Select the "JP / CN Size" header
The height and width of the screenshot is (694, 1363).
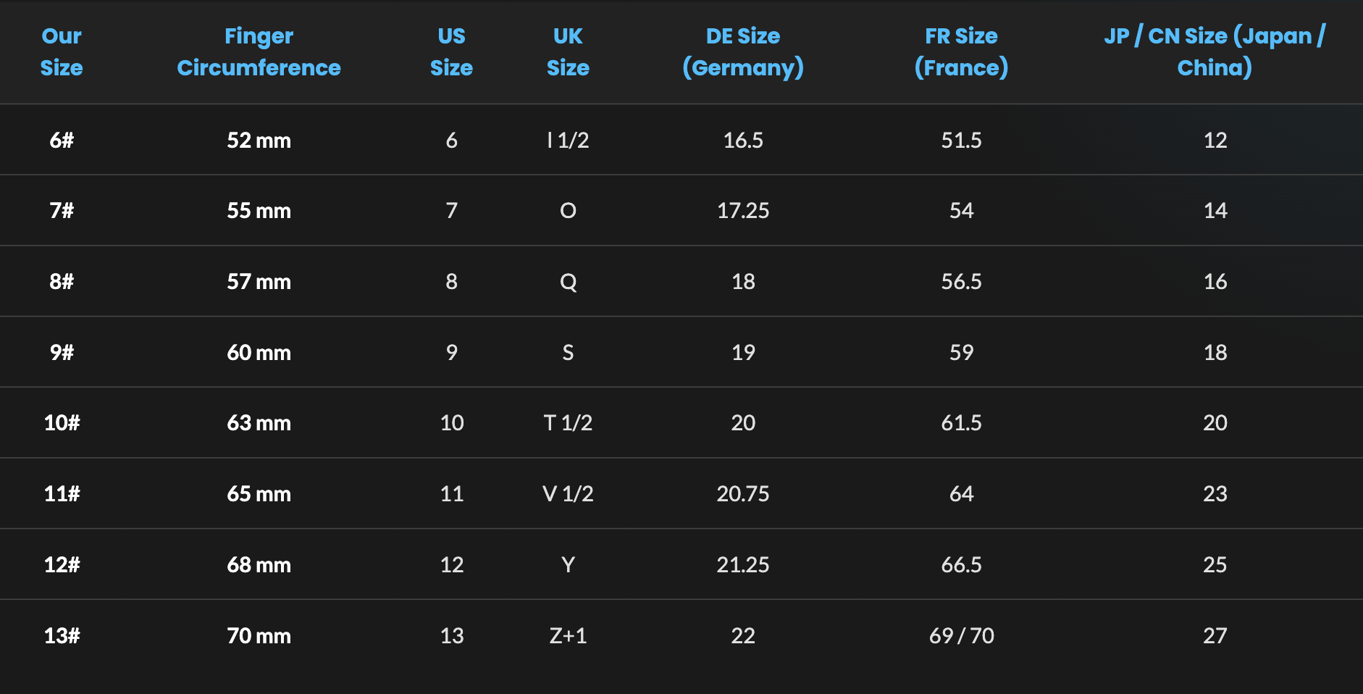[1215, 51]
